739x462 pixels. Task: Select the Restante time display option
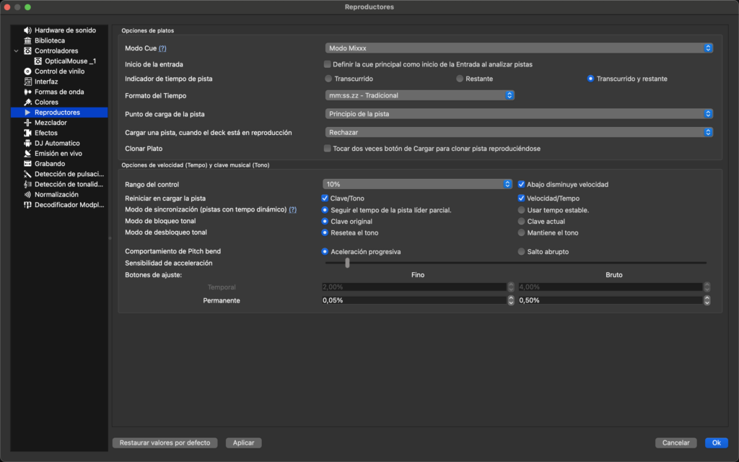pyautogui.click(x=460, y=79)
